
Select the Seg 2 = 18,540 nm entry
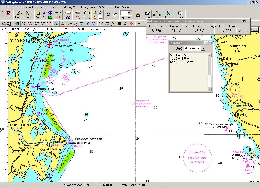[182, 59]
